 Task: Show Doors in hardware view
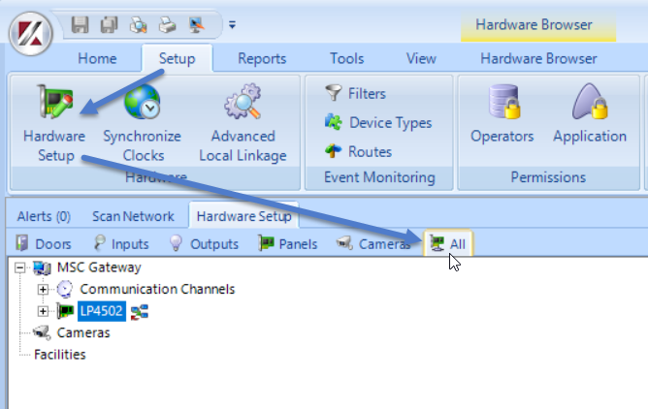tap(44, 244)
